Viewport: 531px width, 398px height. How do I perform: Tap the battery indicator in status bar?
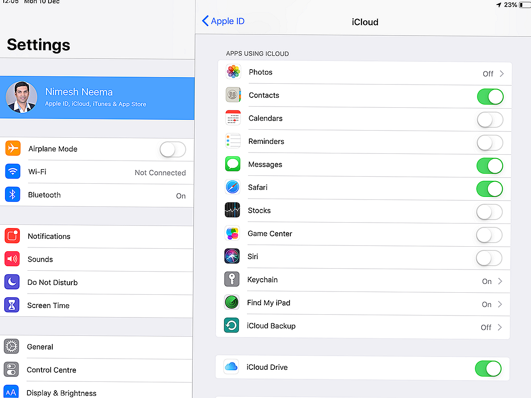pos(525,5)
